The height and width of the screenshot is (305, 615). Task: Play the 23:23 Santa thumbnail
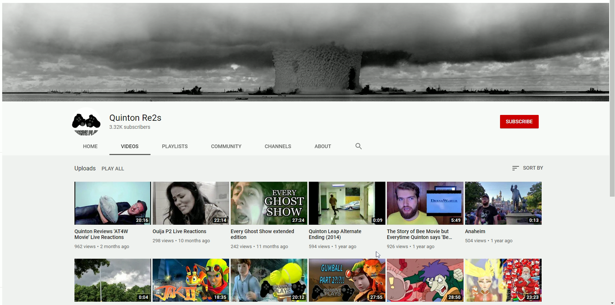tap(503, 280)
